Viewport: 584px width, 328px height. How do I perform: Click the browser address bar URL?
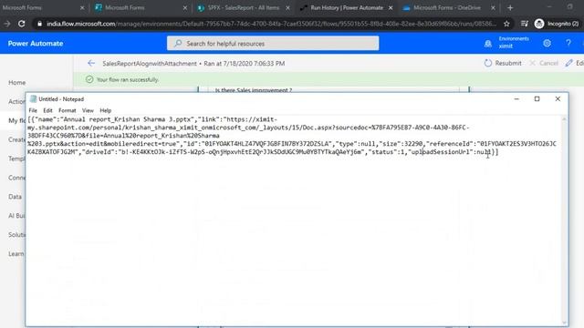click(x=271, y=24)
